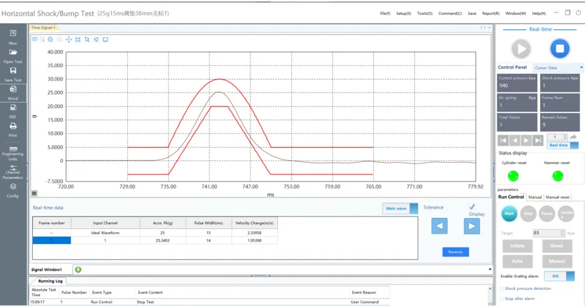This screenshot has width=585, height=308.
Task: Toggle the Tolerance Display checkmark
Action: click(472, 207)
